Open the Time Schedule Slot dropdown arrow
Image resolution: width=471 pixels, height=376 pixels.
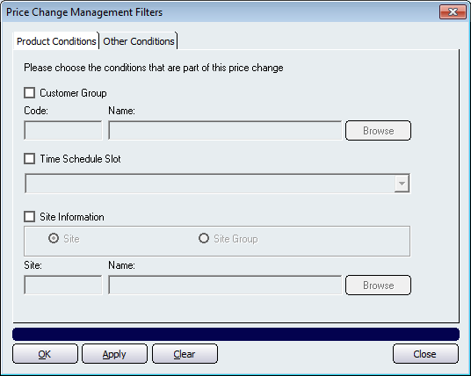pyautogui.click(x=402, y=184)
